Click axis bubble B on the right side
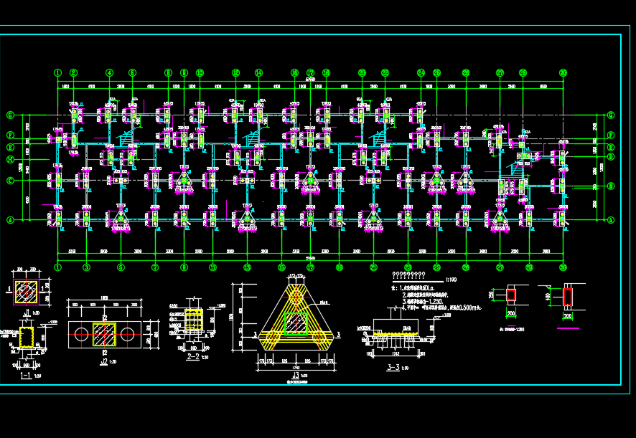The image size is (636, 438). [x=612, y=186]
